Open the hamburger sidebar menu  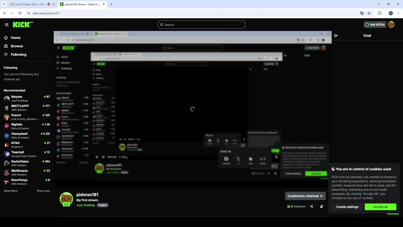point(7,25)
